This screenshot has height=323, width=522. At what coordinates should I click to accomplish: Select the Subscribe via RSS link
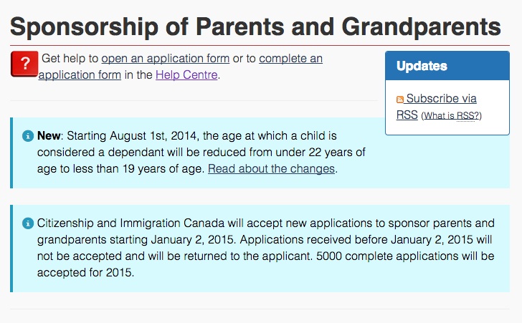point(437,107)
